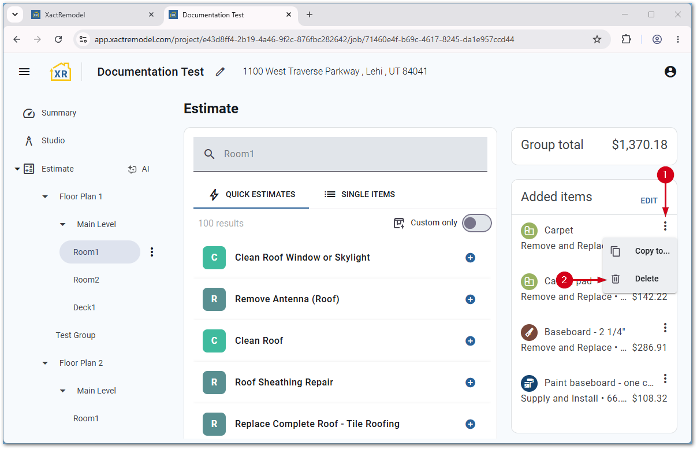Open a new browser tab
Screen dimensions: 697x449
pyautogui.click(x=310, y=15)
